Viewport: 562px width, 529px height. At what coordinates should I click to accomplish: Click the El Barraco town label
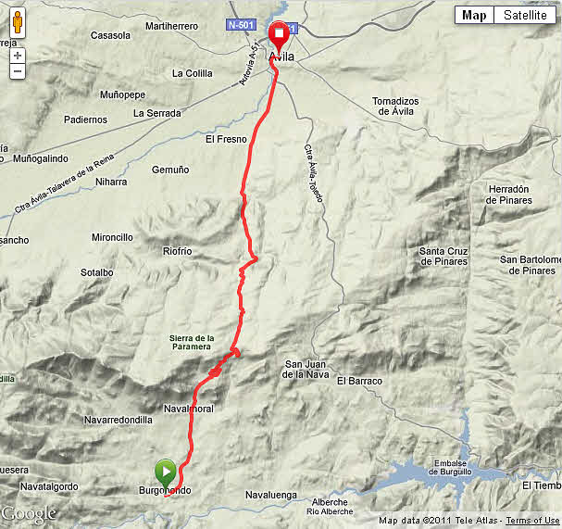[x=359, y=381]
